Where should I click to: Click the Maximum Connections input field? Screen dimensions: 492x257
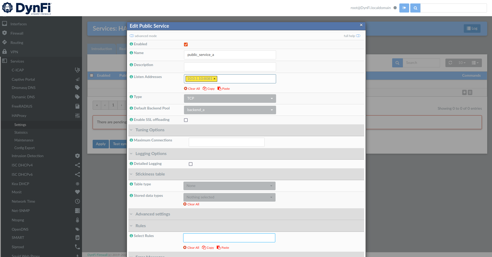227,142
